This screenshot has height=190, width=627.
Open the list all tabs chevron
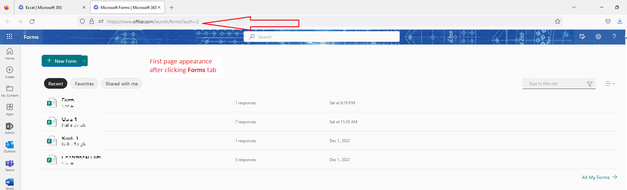pos(574,7)
